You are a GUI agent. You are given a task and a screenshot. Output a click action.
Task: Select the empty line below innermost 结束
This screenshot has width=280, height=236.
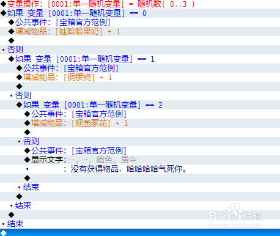pyautogui.click(x=140, y=197)
